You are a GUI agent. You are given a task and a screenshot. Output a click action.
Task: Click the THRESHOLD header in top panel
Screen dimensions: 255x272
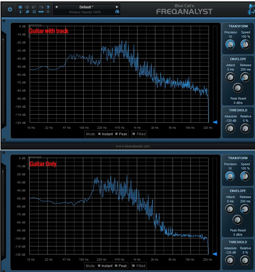[238, 110]
